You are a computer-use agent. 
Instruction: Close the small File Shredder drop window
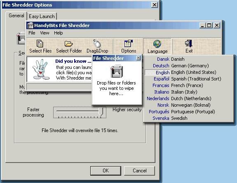(x=138, y=58)
